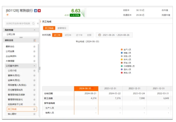
Task: Star the 公司全景 item
Action: pyautogui.click(x=34, y=51)
